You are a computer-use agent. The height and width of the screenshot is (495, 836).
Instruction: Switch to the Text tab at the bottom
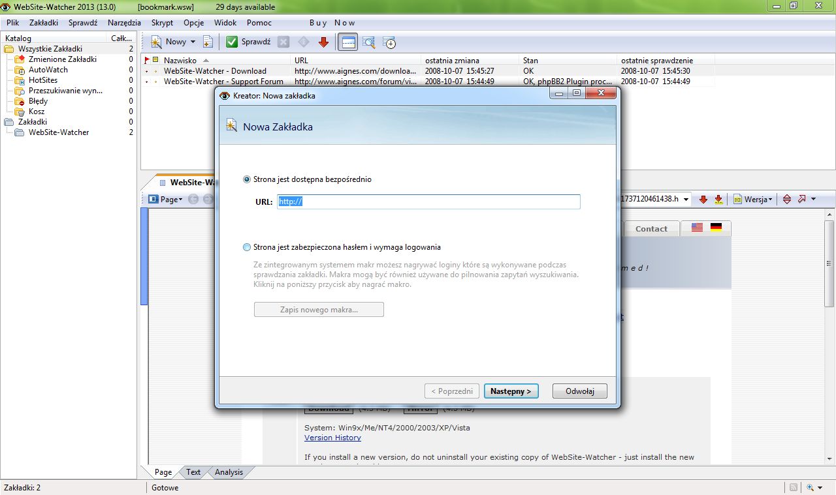pos(193,472)
